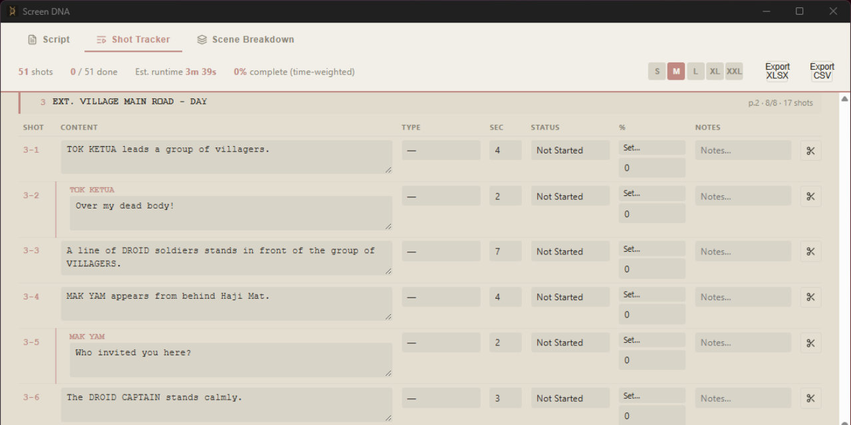Open Status dropdown for shot 3-2
The image size is (851, 425).
point(570,196)
